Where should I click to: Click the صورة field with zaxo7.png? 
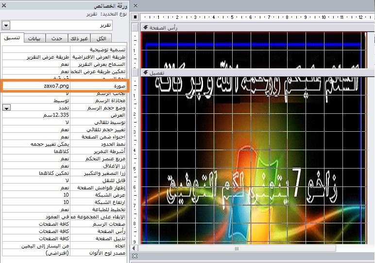coord(36,86)
